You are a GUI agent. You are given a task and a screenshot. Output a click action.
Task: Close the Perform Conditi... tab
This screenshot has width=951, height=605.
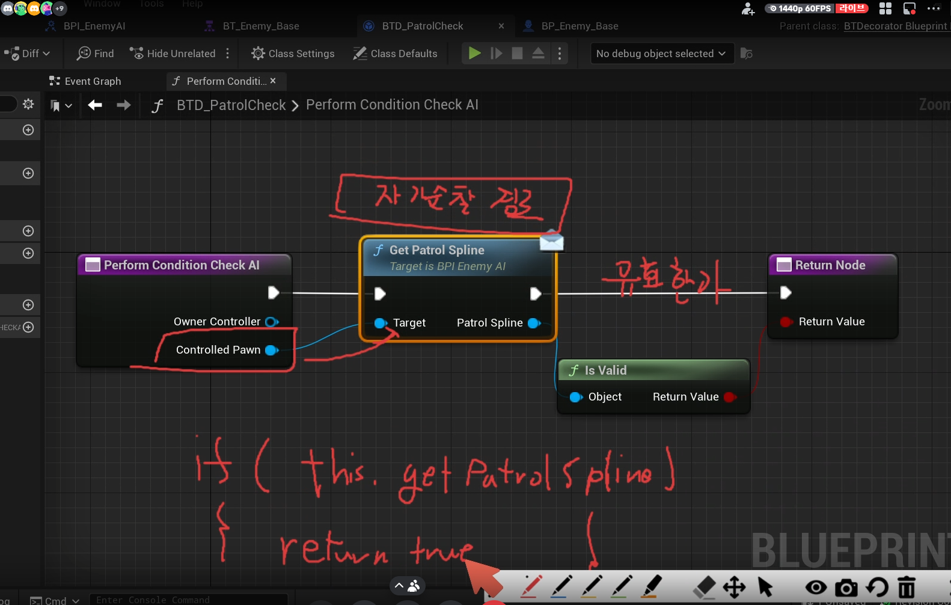click(273, 81)
